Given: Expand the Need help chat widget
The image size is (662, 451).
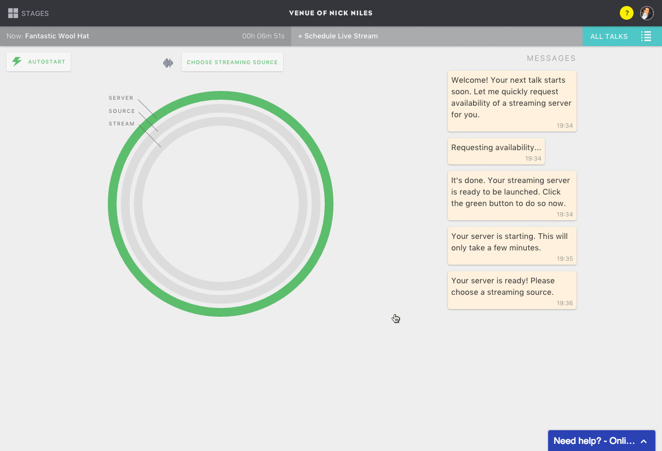Looking at the screenshot, I should [601, 441].
